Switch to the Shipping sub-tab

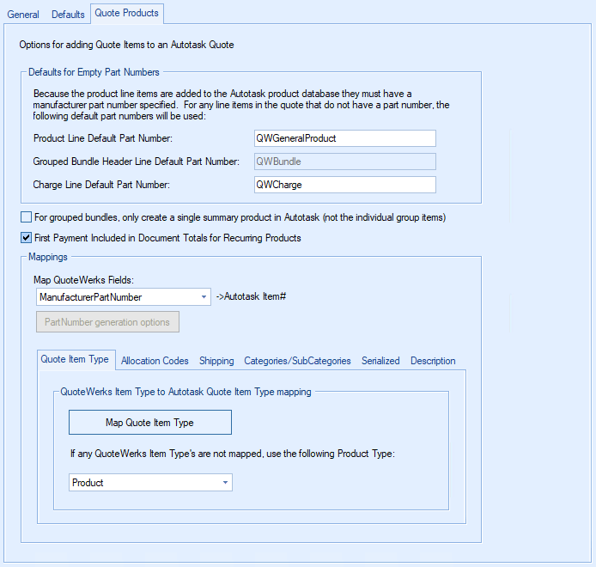coord(216,361)
